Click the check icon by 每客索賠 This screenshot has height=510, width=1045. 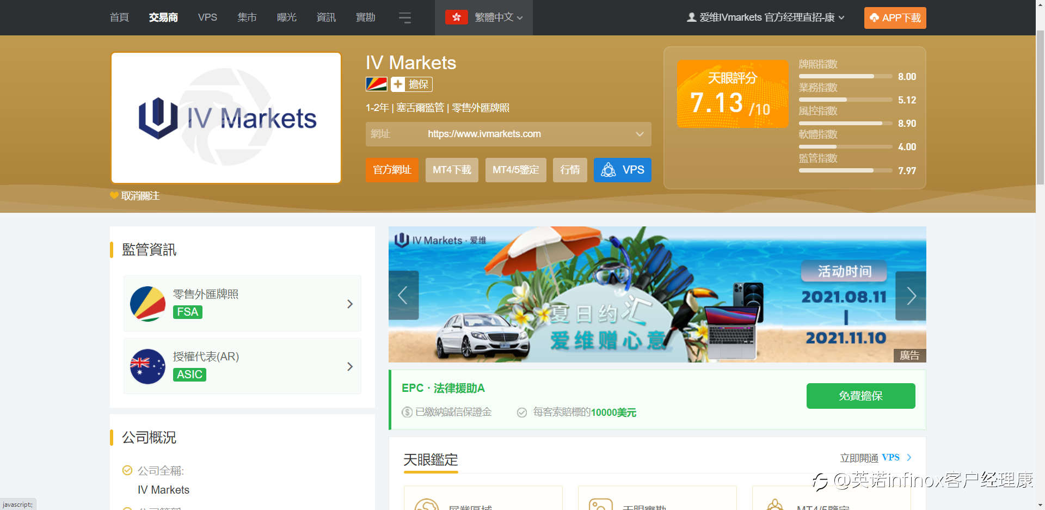click(522, 413)
